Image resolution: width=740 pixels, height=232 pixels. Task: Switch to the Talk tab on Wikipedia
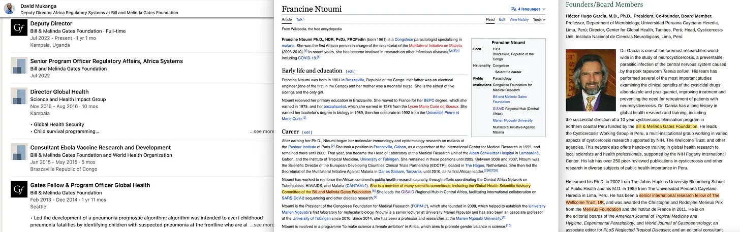[x=299, y=20]
